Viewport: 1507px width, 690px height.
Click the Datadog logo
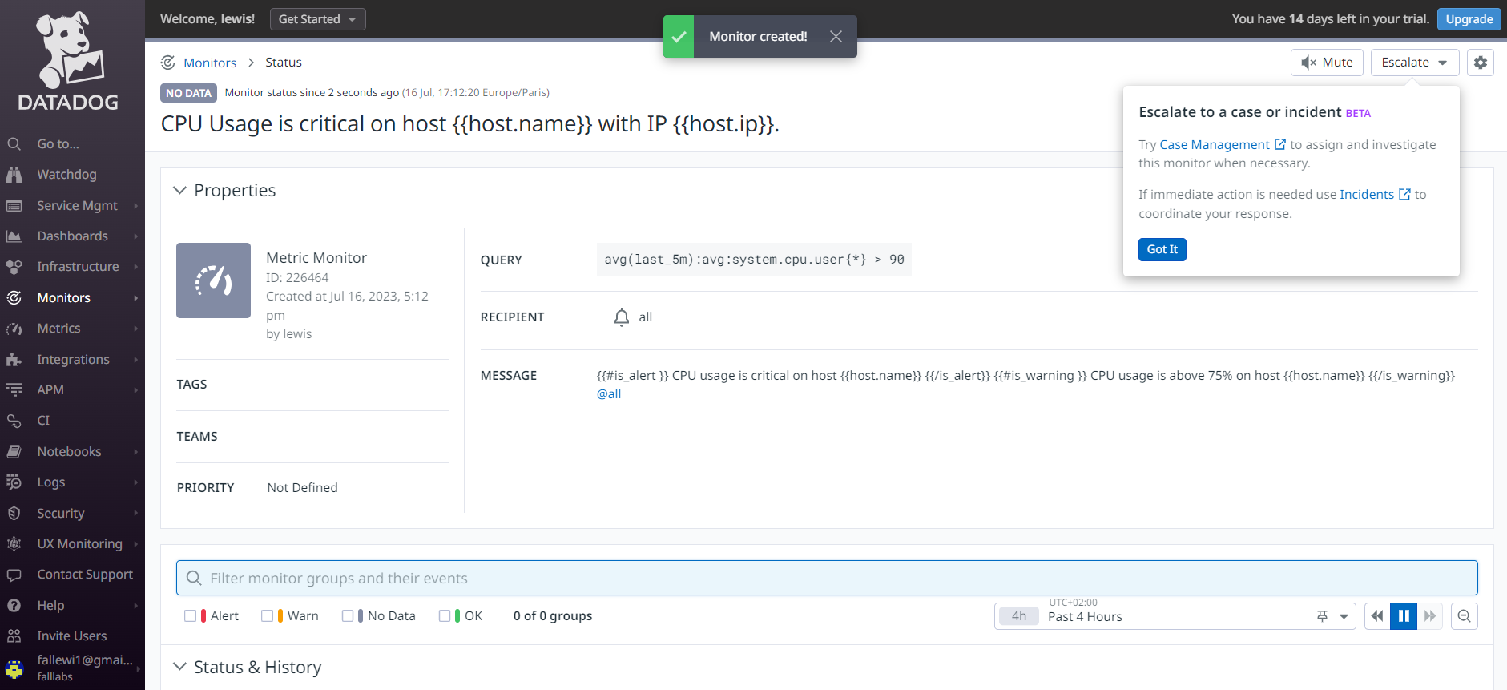tap(69, 62)
